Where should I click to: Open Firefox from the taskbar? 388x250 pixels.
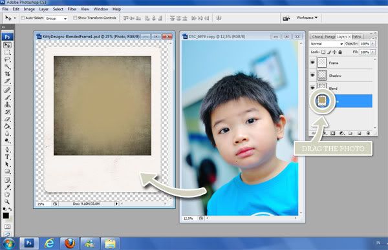tap(70, 244)
